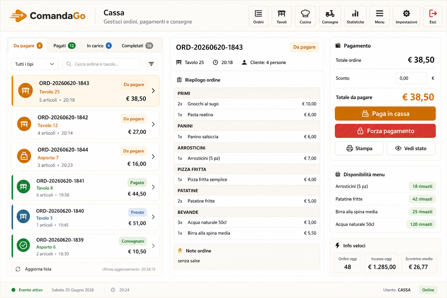Click the Forza pagamento button

[x=385, y=131]
